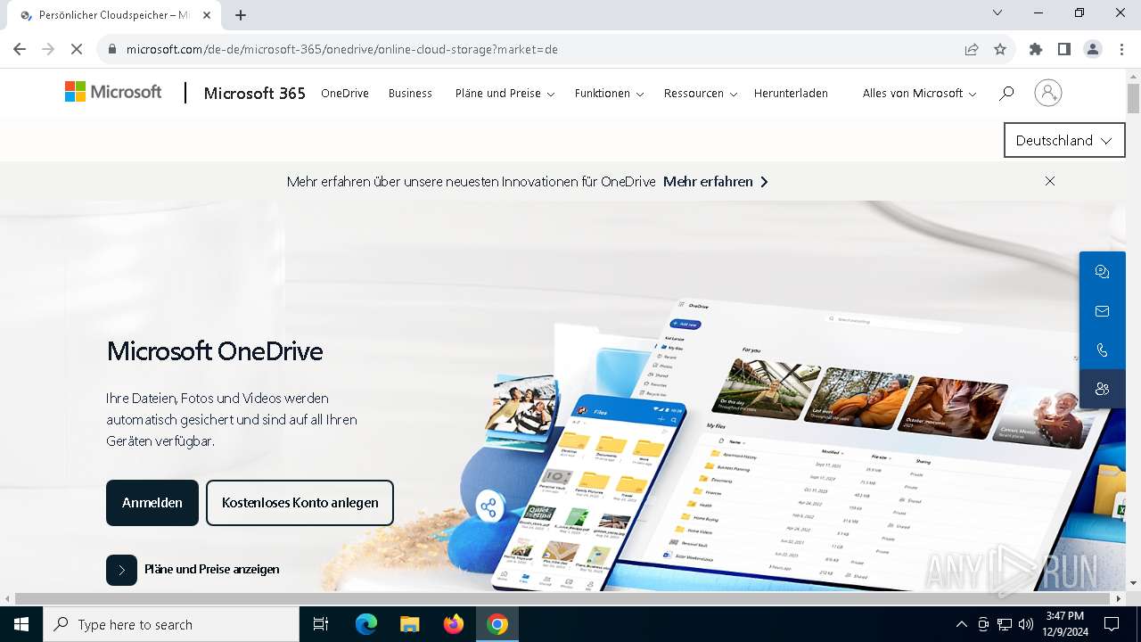Open the Herunterladen nav link
Image resolution: width=1141 pixels, height=642 pixels.
(791, 93)
